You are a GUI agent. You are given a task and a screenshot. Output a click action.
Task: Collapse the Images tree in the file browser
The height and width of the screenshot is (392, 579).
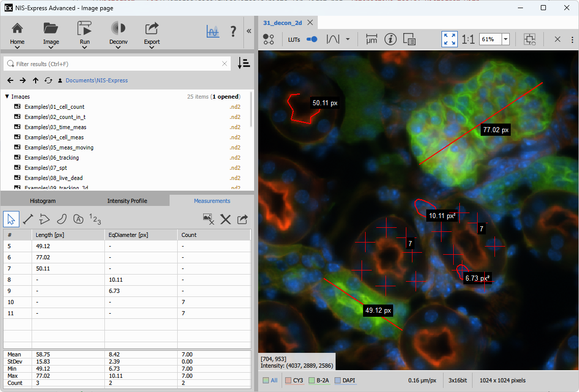coord(6,96)
